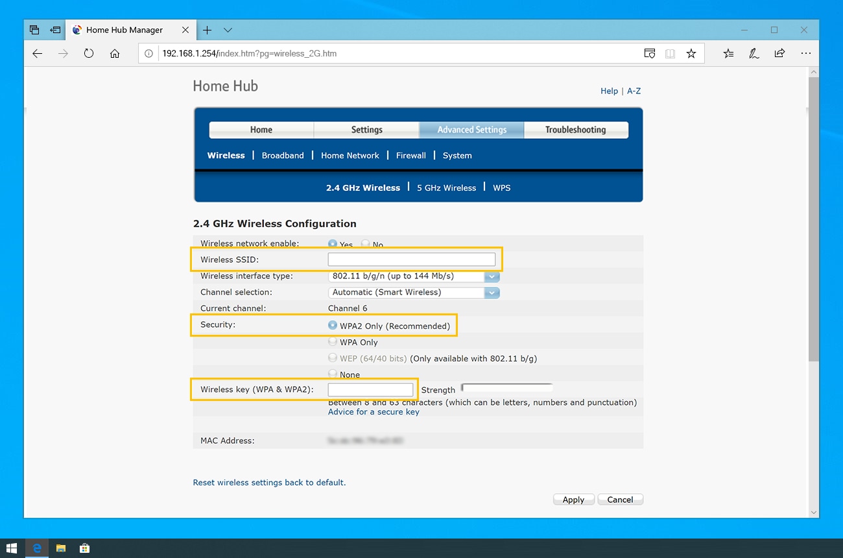This screenshot has height=558, width=843.
Task: Open the Settings tab
Action: (367, 130)
